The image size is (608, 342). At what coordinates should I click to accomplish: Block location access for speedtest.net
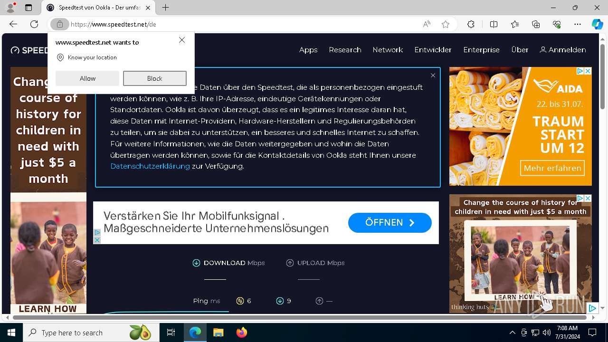(x=155, y=78)
